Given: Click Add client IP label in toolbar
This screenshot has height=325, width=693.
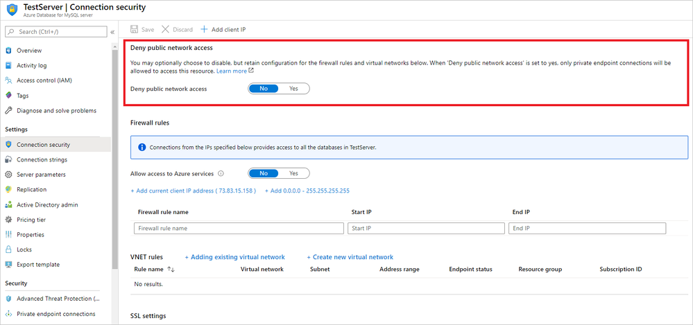Looking at the screenshot, I should tap(228, 30).
